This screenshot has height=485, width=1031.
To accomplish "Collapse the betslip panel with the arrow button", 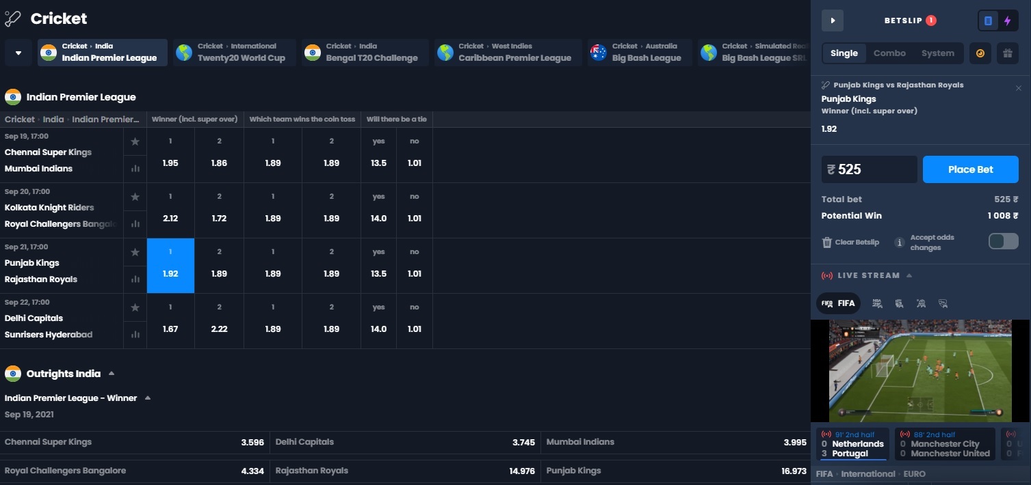I will click(x=833, y=20).
